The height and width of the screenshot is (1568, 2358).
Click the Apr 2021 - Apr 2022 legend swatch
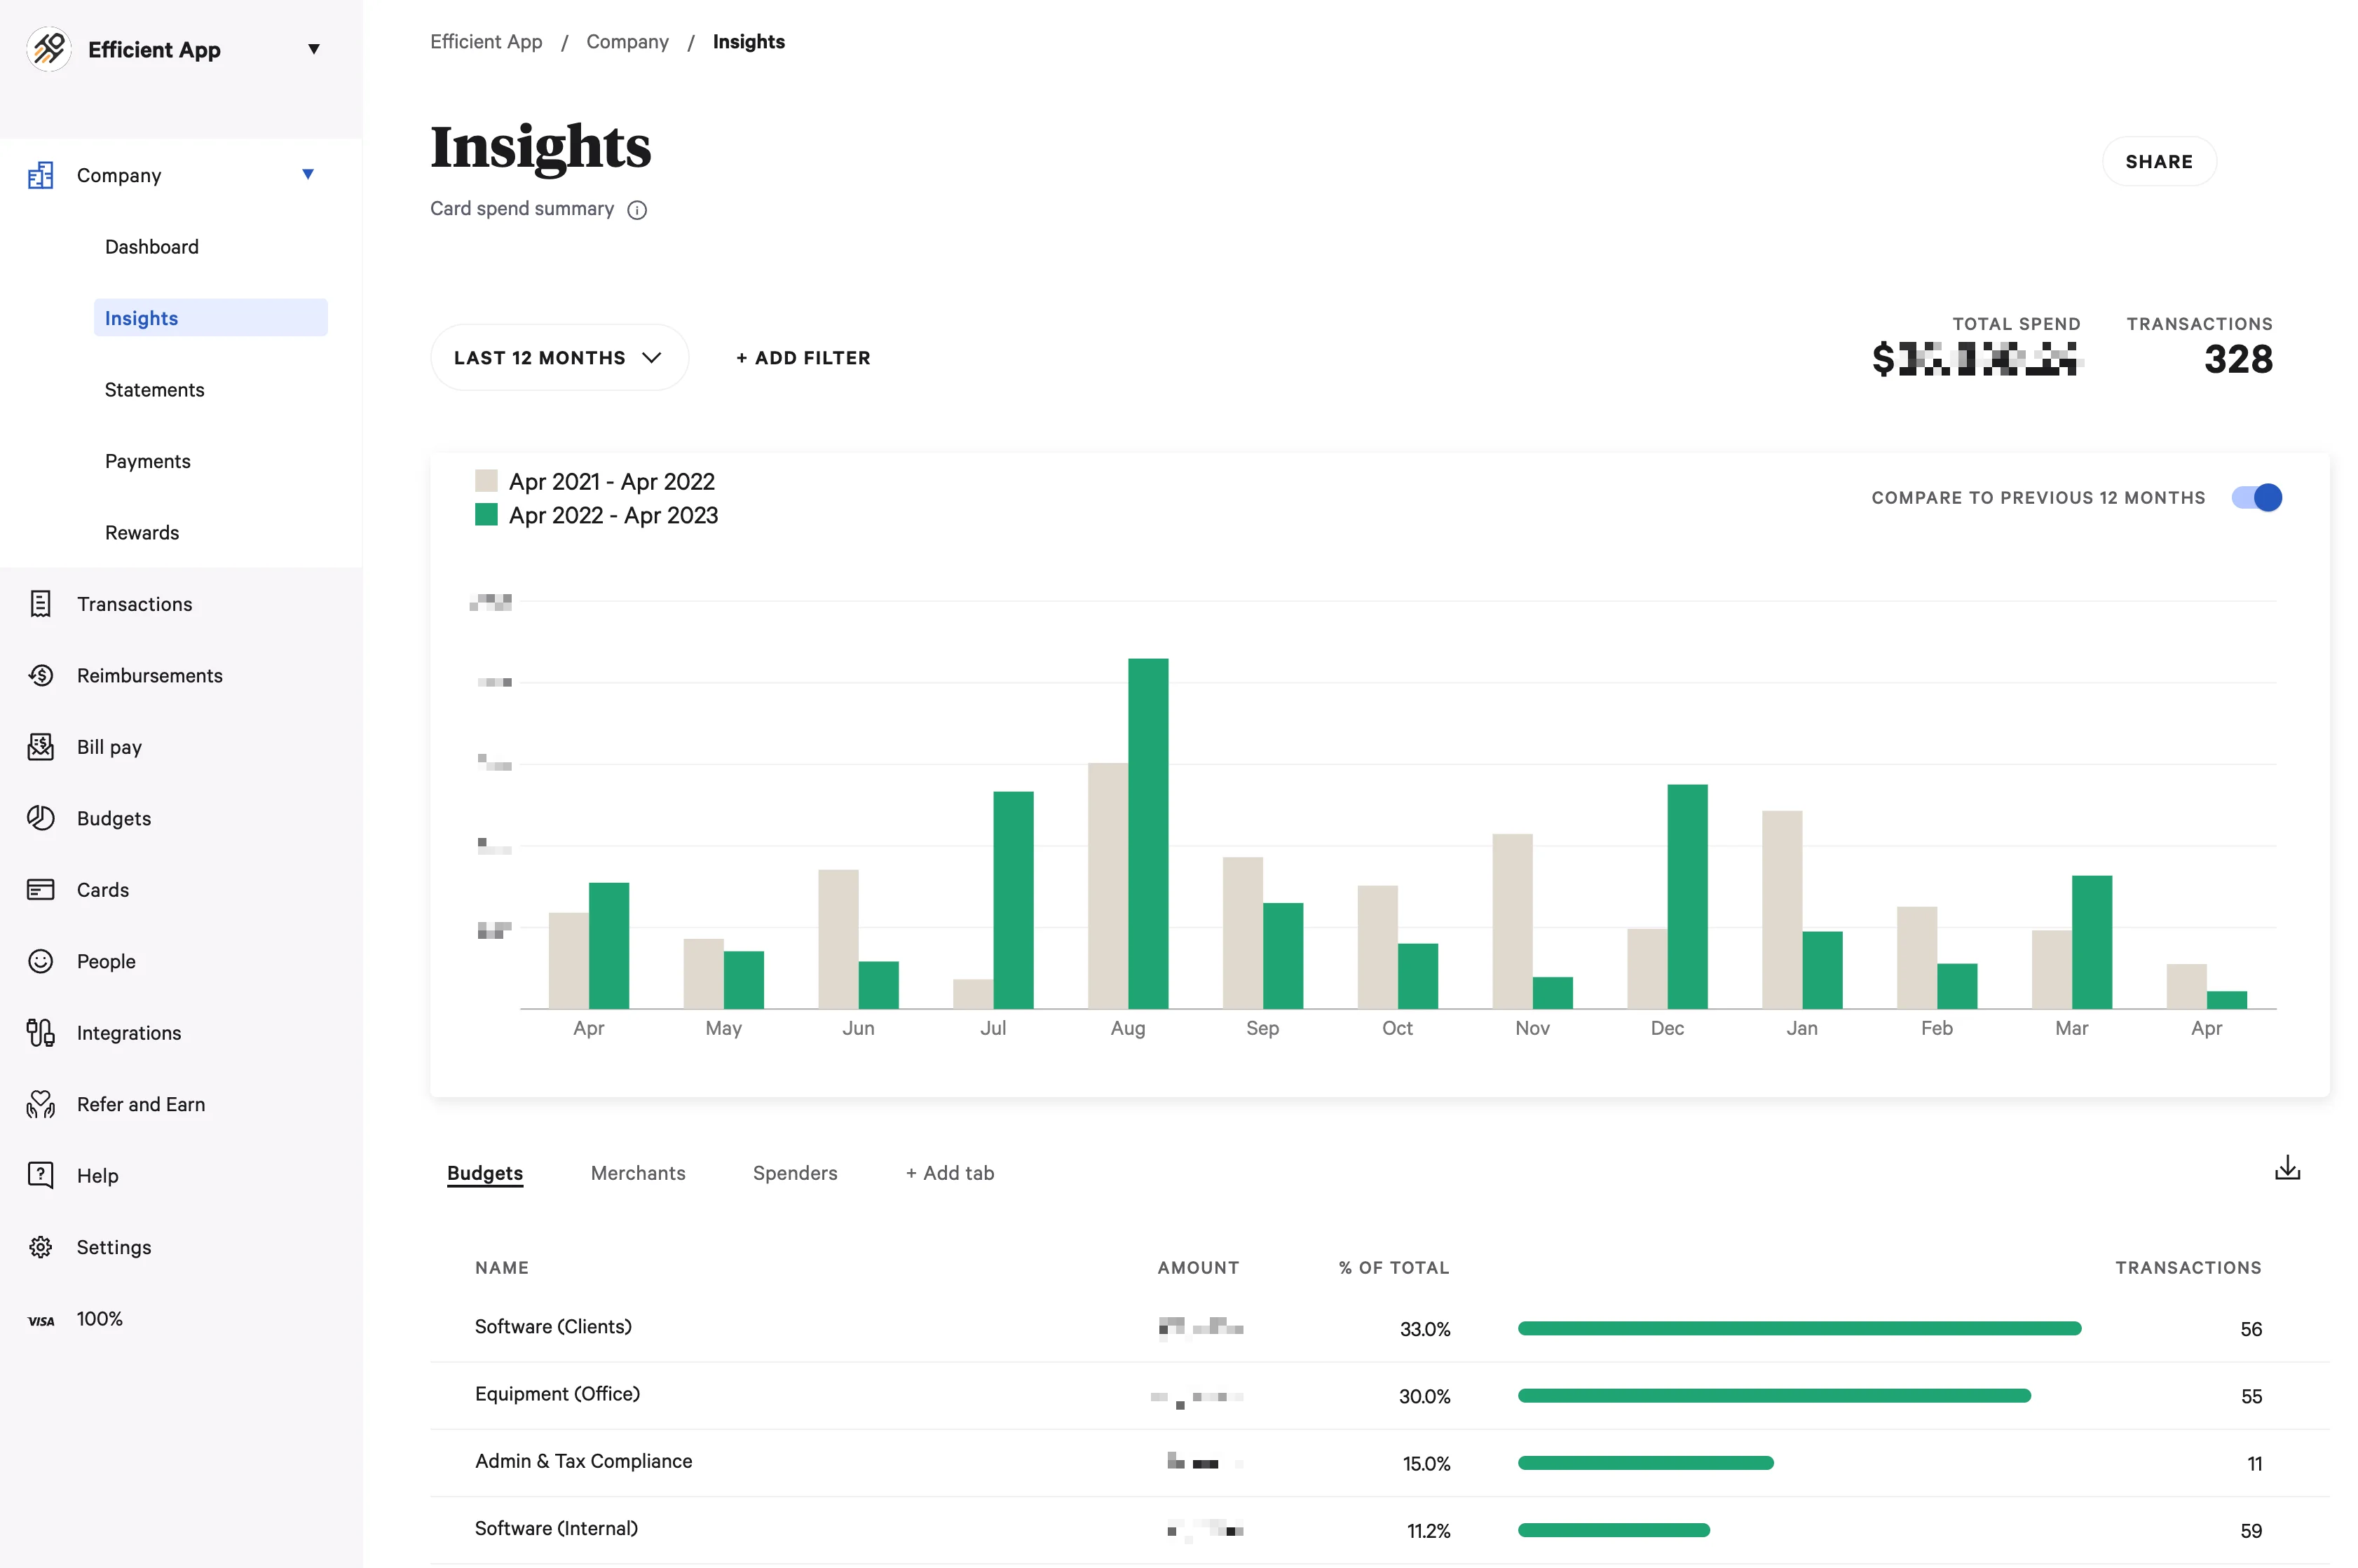[487, 480]
